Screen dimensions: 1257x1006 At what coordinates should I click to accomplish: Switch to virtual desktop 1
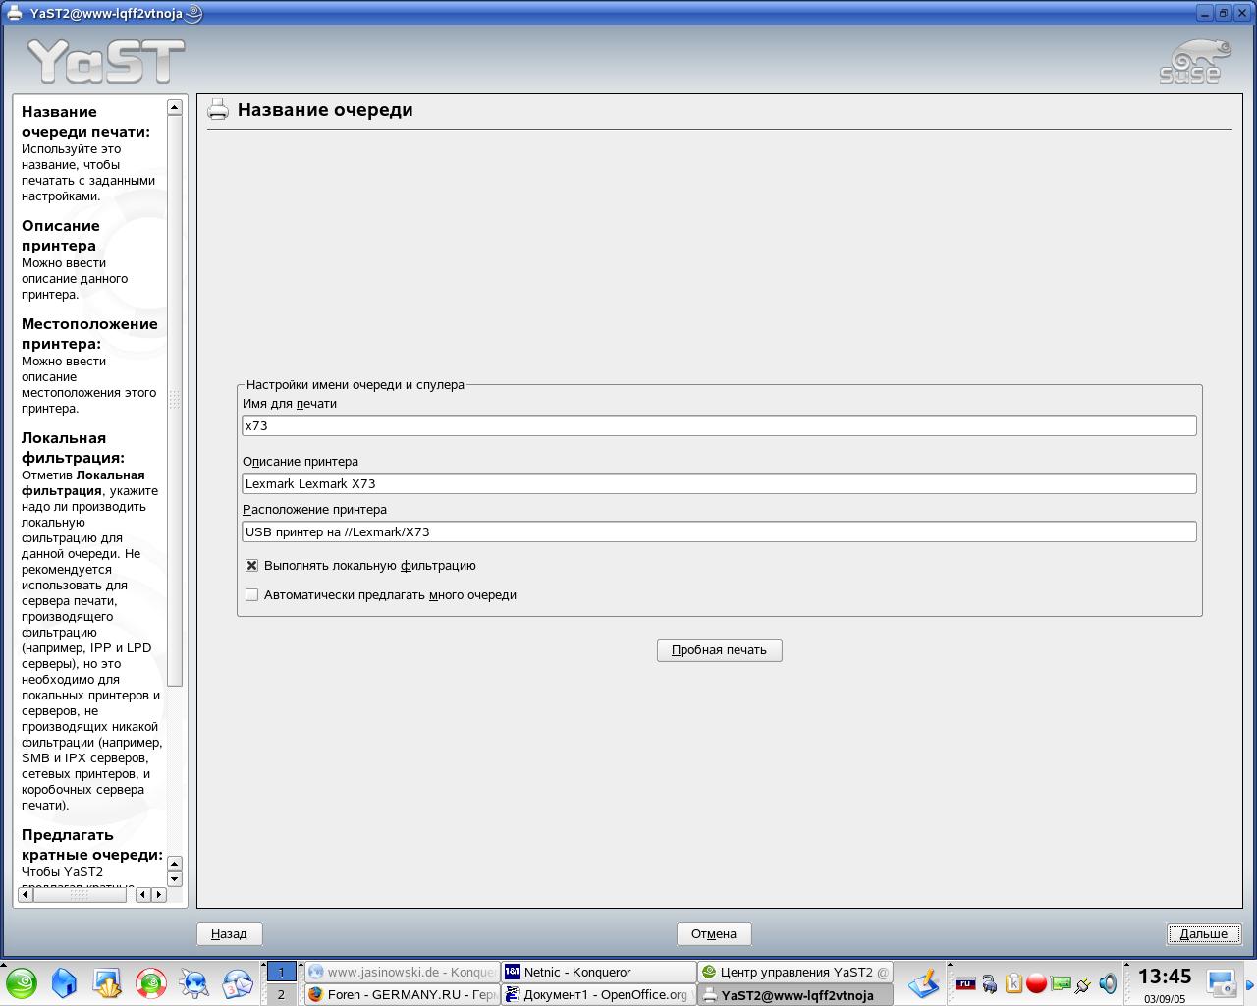[281, 972]
